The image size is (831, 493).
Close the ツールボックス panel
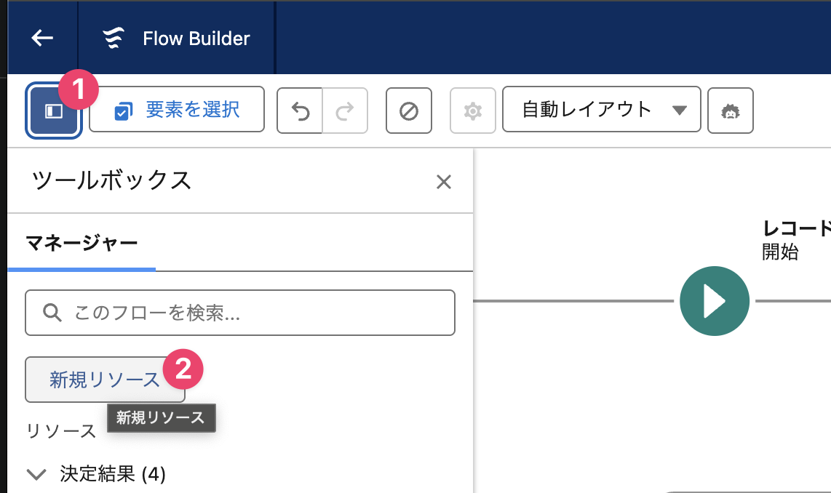[x=444, y=182]
